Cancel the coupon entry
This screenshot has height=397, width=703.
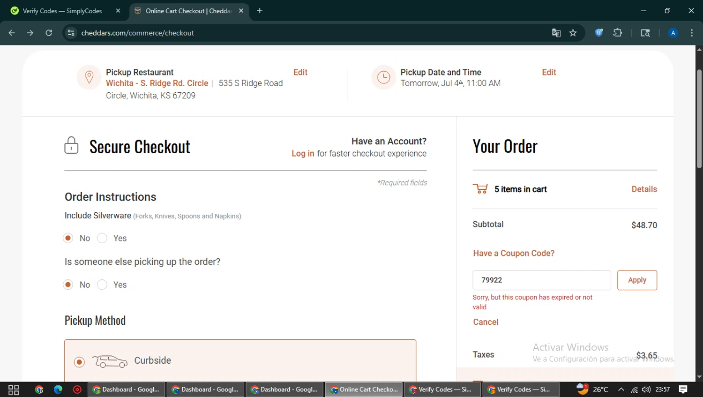(x=486, y=322)
